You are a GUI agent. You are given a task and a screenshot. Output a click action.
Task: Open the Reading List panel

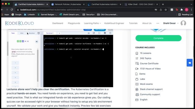pyautogui.click(x=186, y=15)
